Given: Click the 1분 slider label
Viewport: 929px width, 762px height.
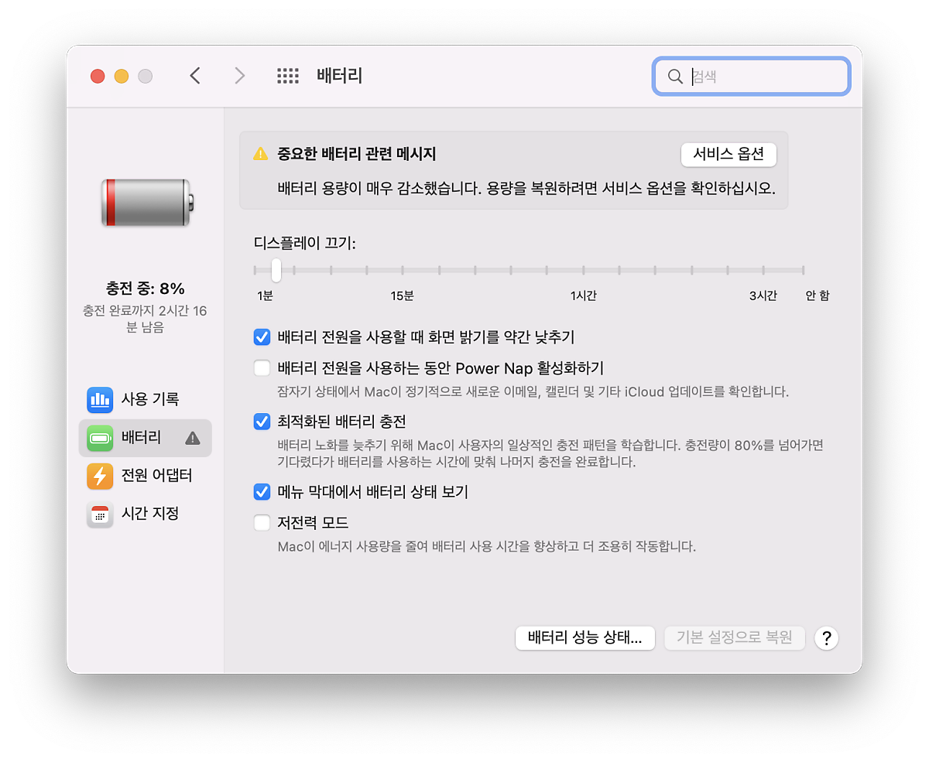Looking at the screenshot, I should (x=265, y=296).
